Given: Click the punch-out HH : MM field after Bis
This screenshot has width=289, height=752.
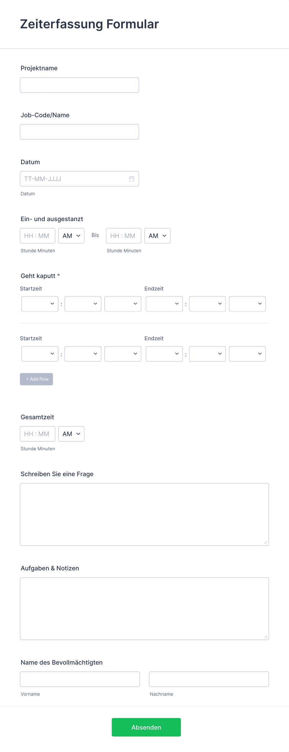Looking at the screenshot, I should point(123,236).
